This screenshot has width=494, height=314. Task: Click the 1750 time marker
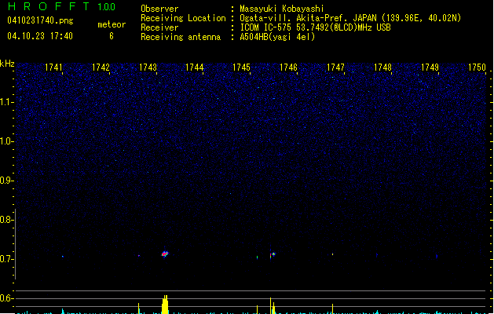tap(477, 68)
